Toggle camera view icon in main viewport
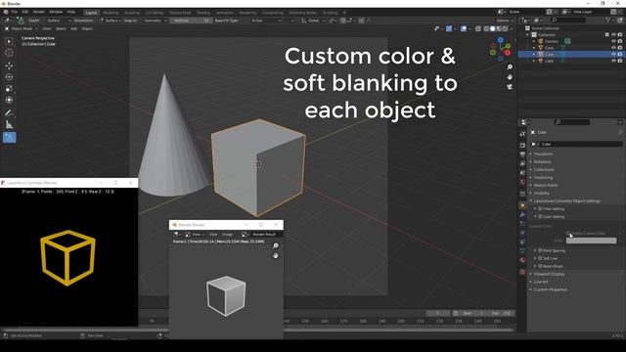The width and height of the screenshot is (626, 352). 510,87
